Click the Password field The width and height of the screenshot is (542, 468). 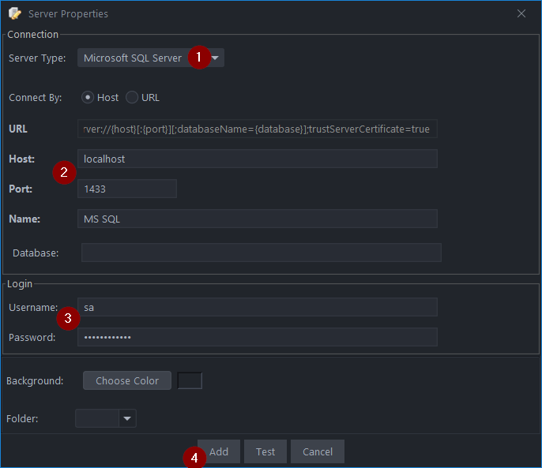[258, 337]
